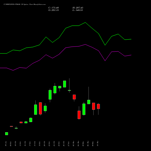
Task: Click the 19 Feb date label
Action: point(40,143)
